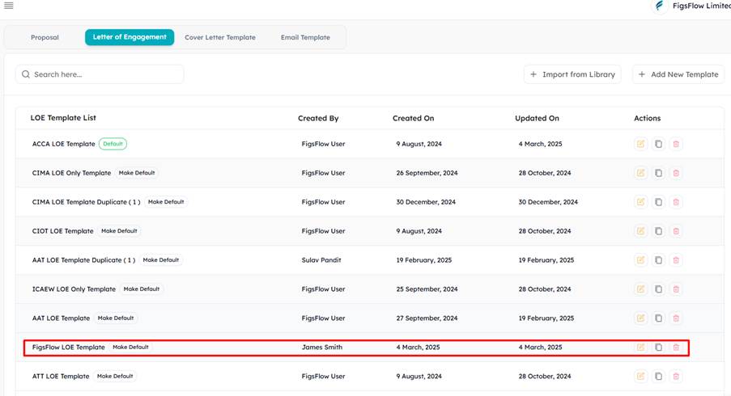Image resolution: width=731 pixels, height=396 pixels.
Task: Open the hamburger menu
Action: tap(8, 6)
